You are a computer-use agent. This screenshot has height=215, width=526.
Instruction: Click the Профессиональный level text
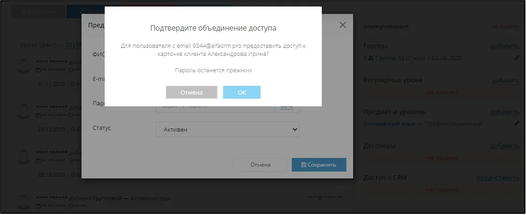point(453,124)
